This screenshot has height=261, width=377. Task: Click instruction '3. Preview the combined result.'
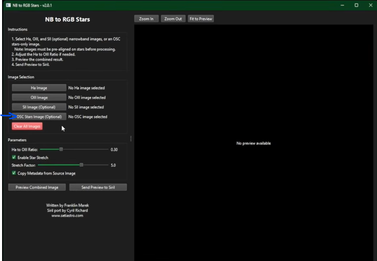[x=37, y=59]
